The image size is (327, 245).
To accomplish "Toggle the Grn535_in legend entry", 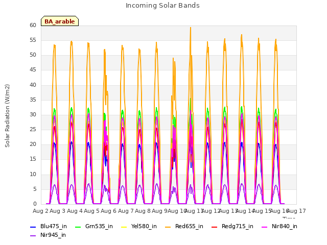I will [94, 227].
